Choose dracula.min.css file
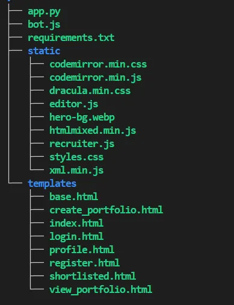 click(90, 91)
